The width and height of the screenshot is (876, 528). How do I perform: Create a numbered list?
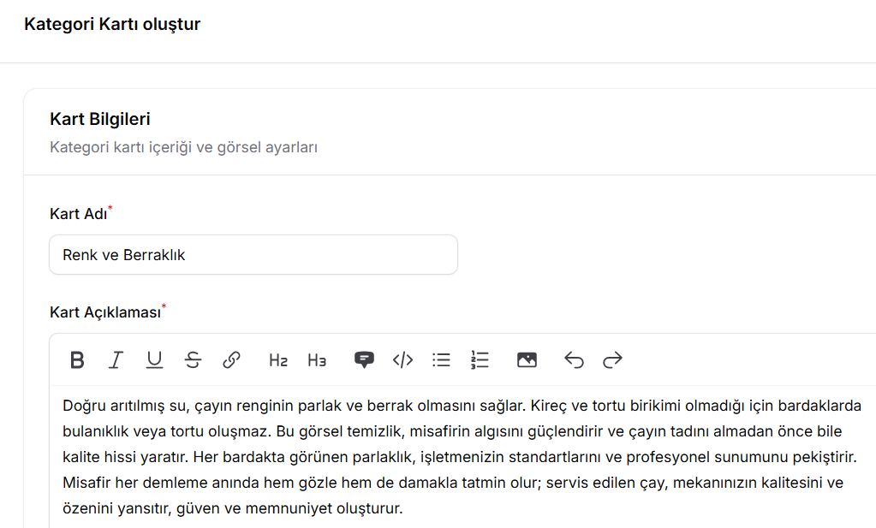[480, 359]
